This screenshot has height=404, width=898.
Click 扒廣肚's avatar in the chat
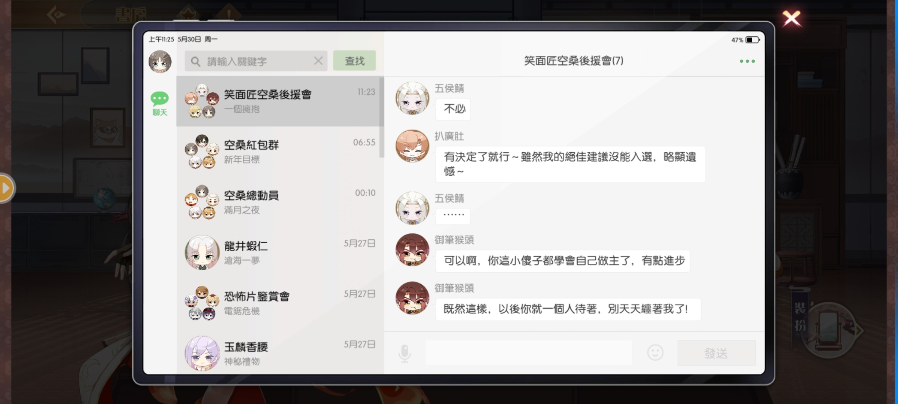[x=412, y=146]
